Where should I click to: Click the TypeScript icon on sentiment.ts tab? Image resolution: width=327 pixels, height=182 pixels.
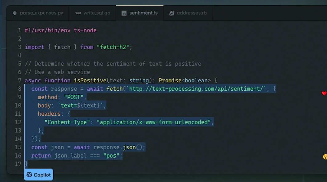pos(124,13)
